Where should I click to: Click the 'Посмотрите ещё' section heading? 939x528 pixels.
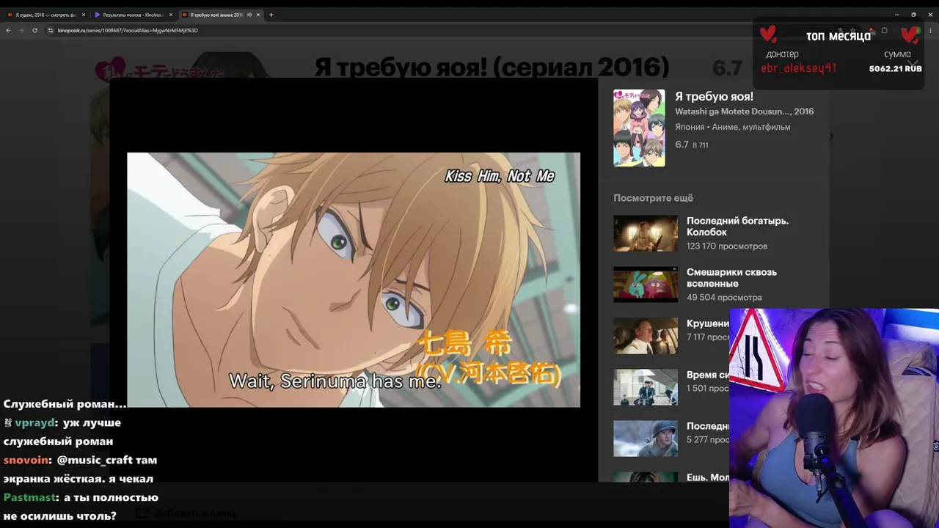(x=653, y=198)
